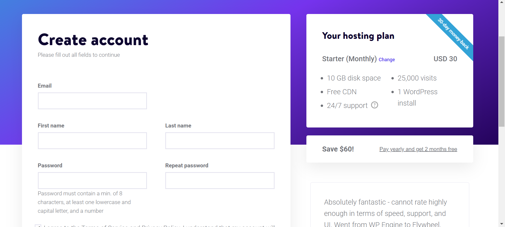
Task: Click the Starter (Monthly) plan name
Action: 349,59
